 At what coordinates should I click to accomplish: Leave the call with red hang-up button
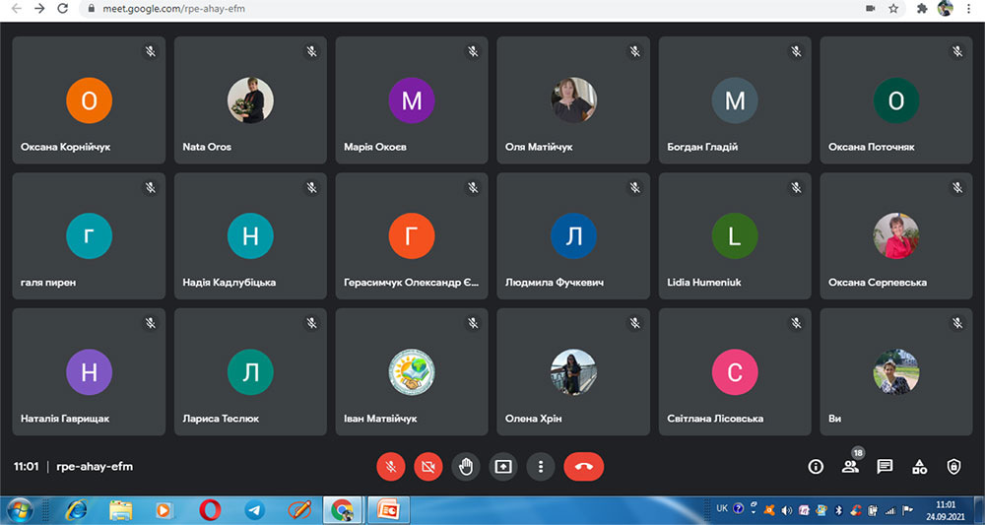[x=583, y=467]
